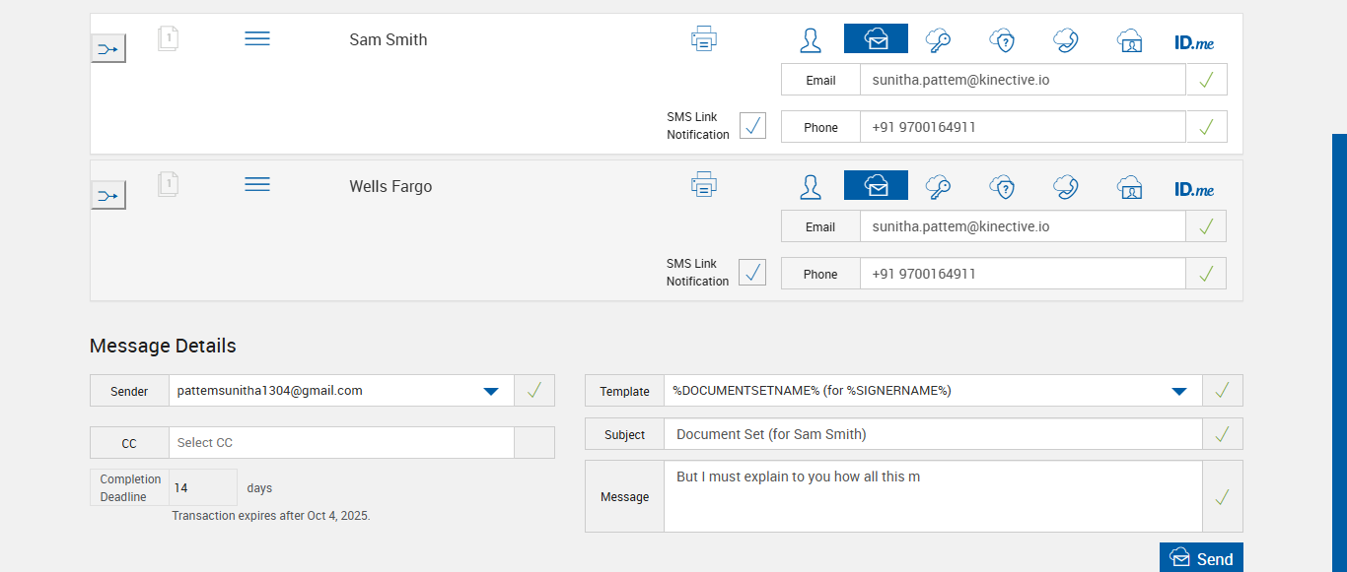Select the cloud key authentication icon for Sam Smith

[938, 39]
